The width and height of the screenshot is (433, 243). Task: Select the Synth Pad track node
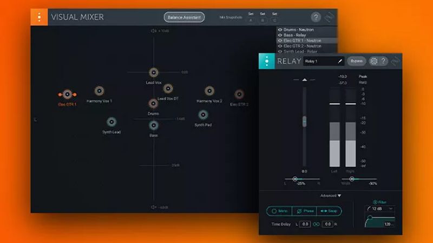pyautogui.click(x=203, y=114)
